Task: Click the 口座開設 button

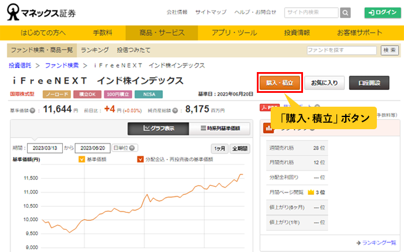Action: [369, 83]
